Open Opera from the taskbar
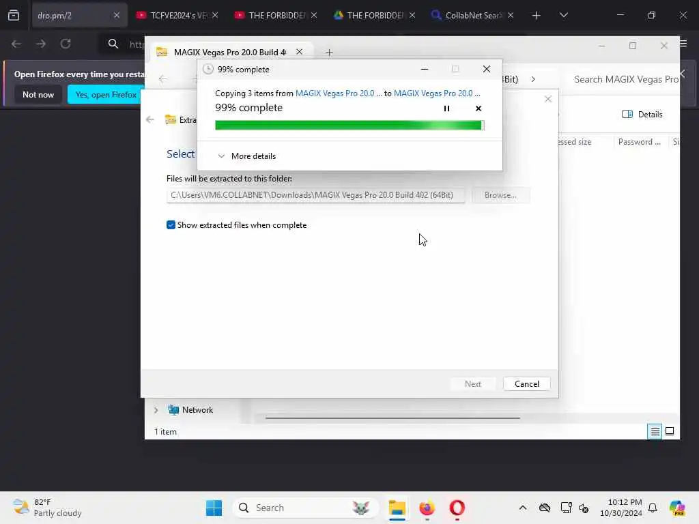 coord(457,508)
